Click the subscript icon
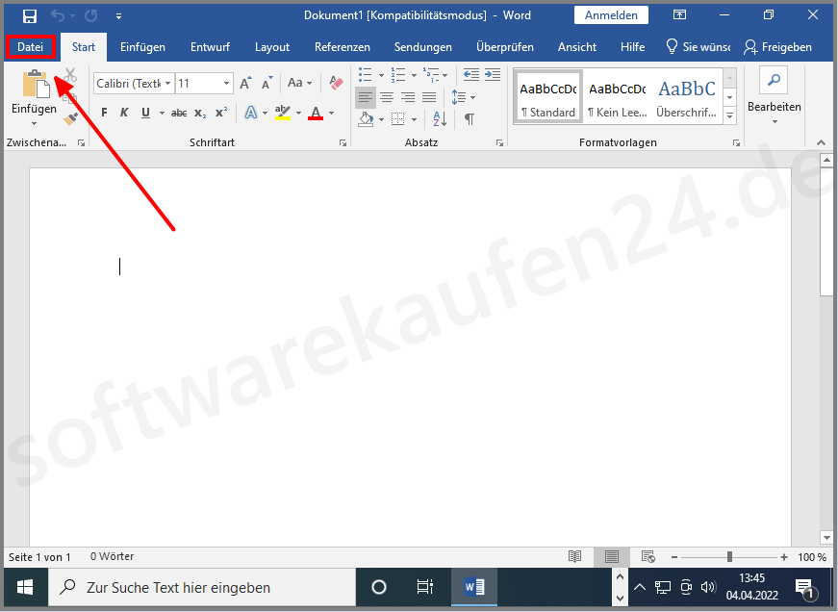 (200, 113)
